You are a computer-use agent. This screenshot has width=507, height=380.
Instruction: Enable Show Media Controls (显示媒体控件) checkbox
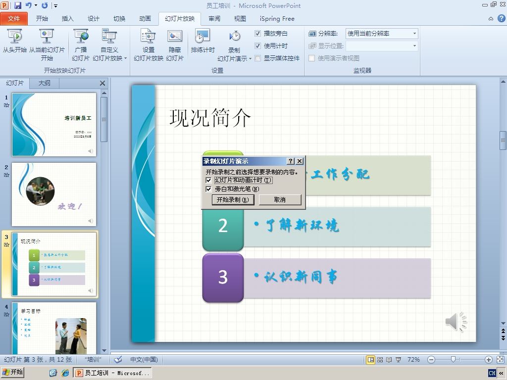pyautogui.click(x=257, y=58)
